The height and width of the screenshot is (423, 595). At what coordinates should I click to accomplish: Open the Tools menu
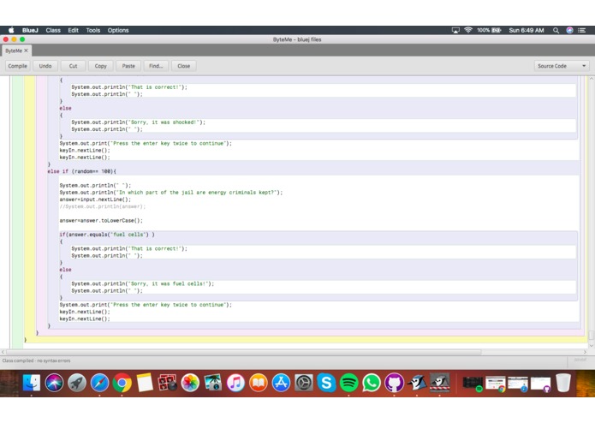(x=93, y=30)
